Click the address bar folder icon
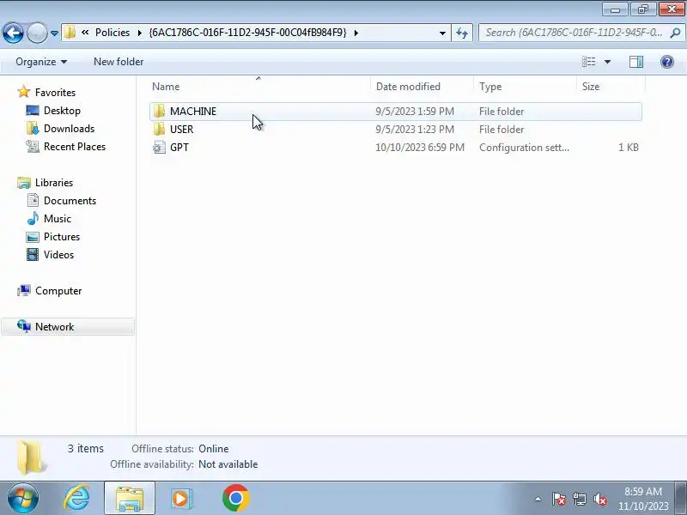The height and width of the screenshot is (515, 687). tap(70, 33)
